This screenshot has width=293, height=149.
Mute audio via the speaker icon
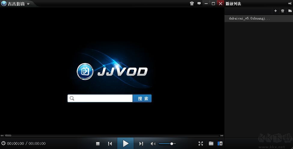click(x=153, y=144)
